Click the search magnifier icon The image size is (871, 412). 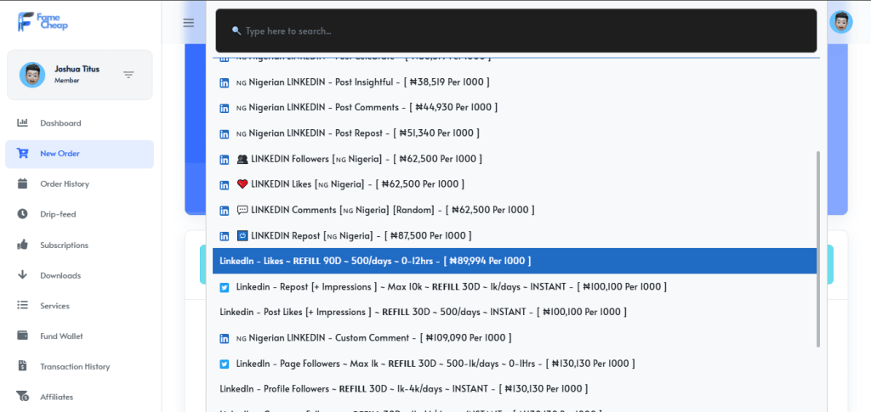[236, 31]
